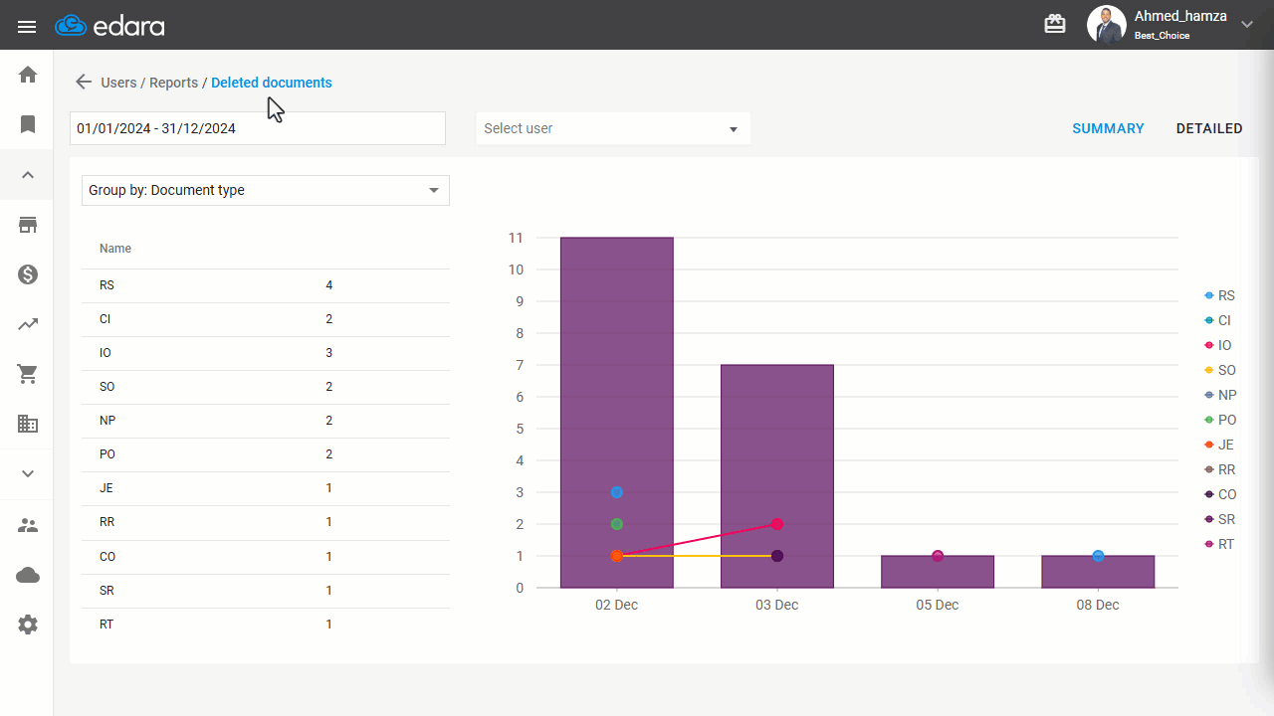Switch to the DETAILED tab
This screenshot has width=1274, height=716.
pos(1209,128)
